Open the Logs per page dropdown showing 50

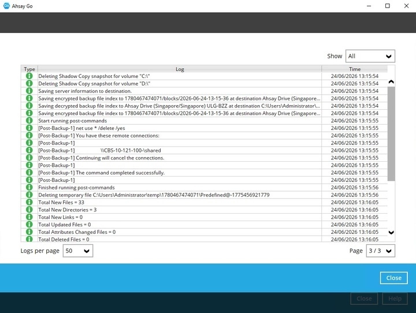78,251
